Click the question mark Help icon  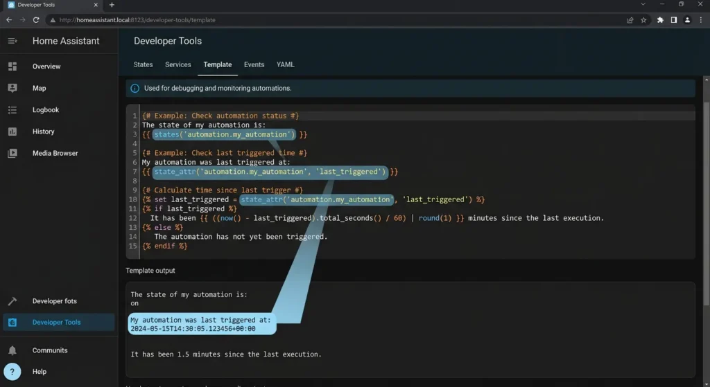(12, 372)
